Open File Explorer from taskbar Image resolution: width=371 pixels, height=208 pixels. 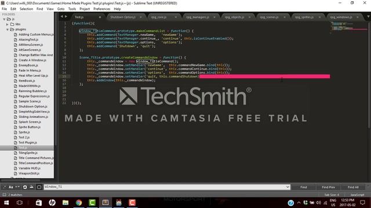pos(66,203)
